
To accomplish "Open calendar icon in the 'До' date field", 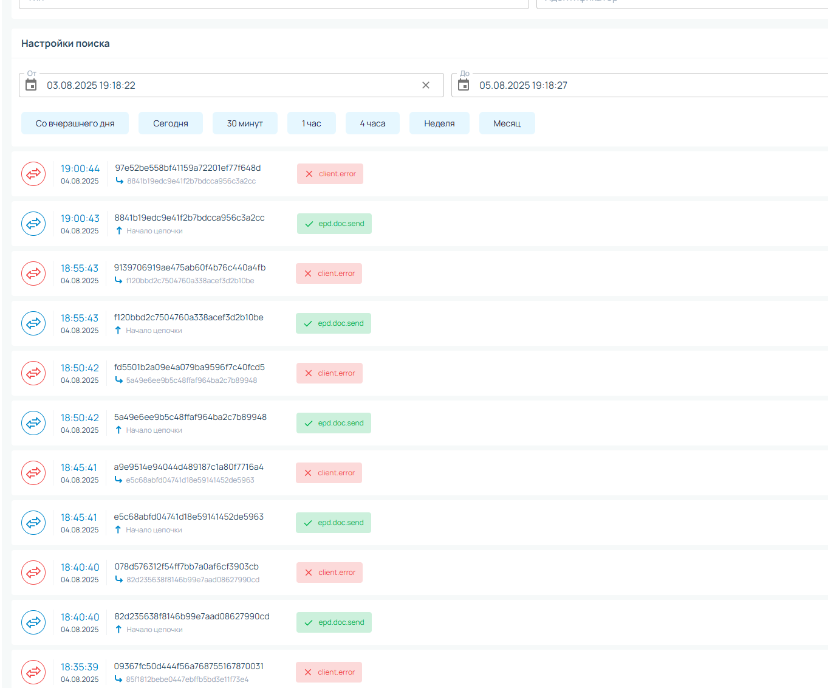I will (x=464, y=85).
